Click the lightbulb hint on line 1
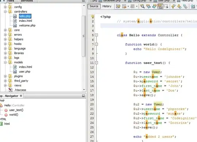This screenshot has height=142, width=197. [x=93, y=16]
